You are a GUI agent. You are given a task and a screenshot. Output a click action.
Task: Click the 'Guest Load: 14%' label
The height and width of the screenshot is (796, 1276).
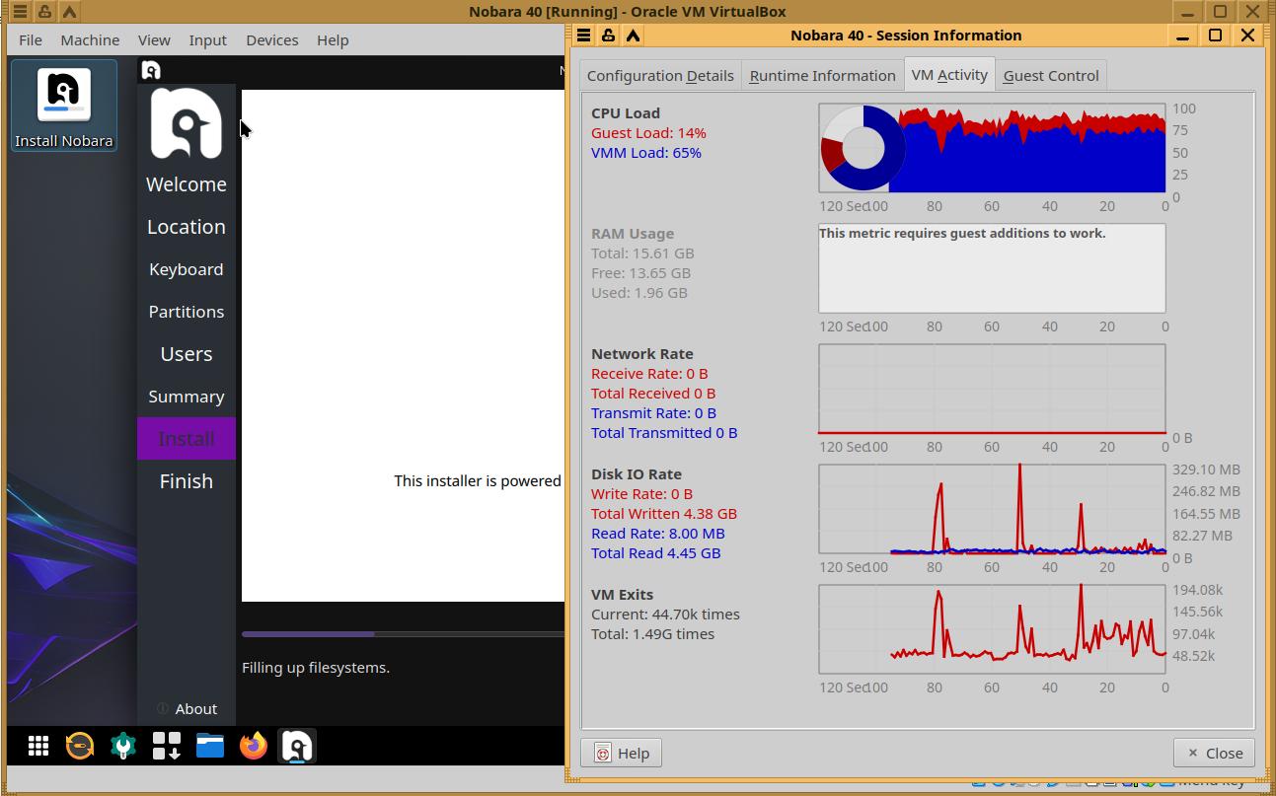(x=648, y=133)
